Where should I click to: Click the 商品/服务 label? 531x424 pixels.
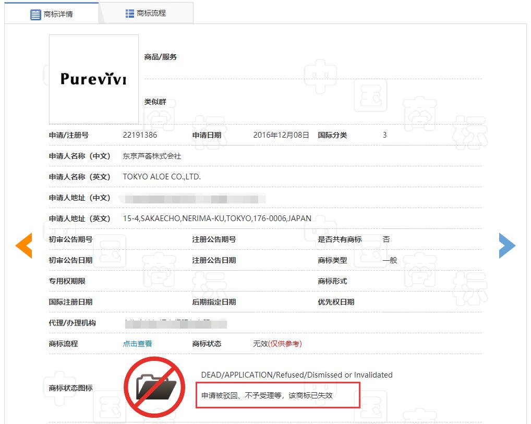(160, 57)
